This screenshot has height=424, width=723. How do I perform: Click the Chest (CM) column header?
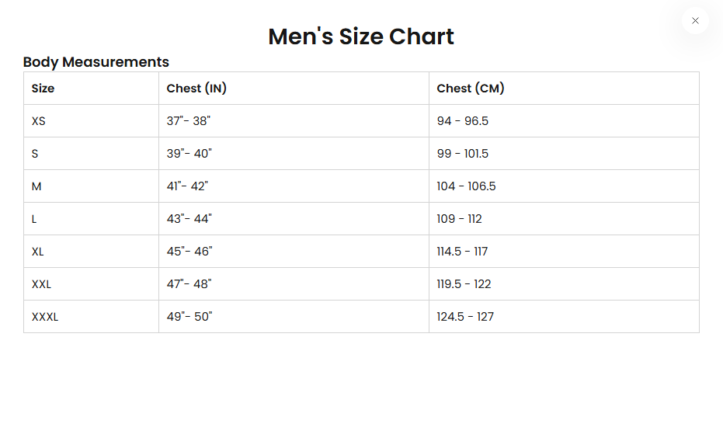471,89
